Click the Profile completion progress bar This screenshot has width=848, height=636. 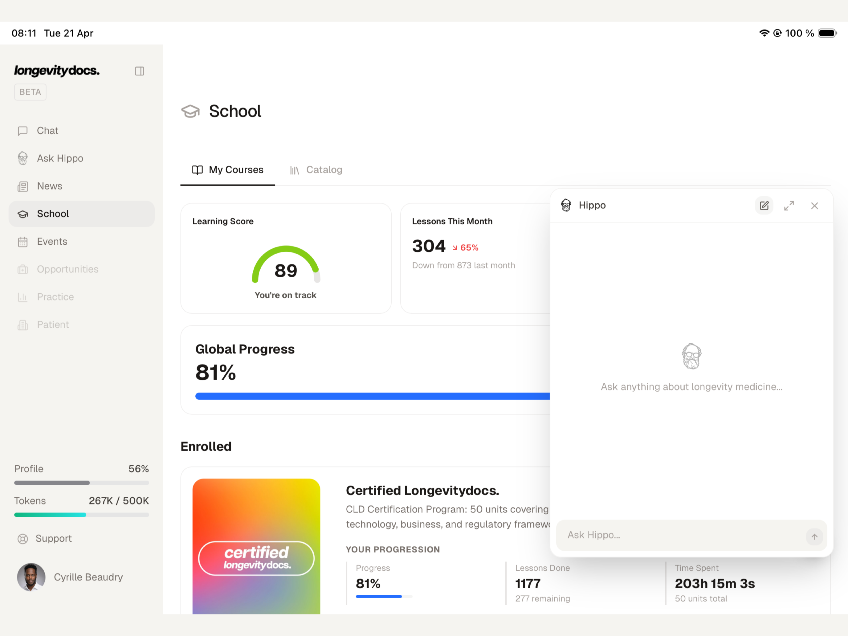[82, 483]
